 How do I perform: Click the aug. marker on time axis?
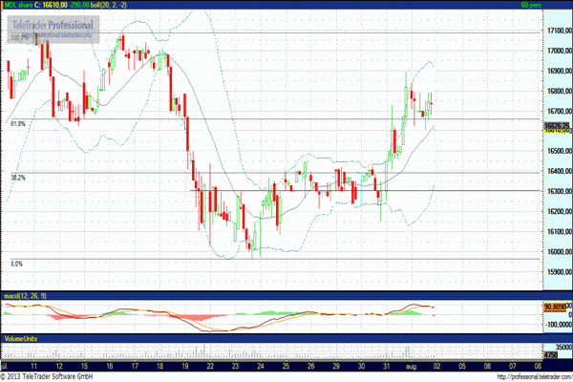click(x=411, y=366)
